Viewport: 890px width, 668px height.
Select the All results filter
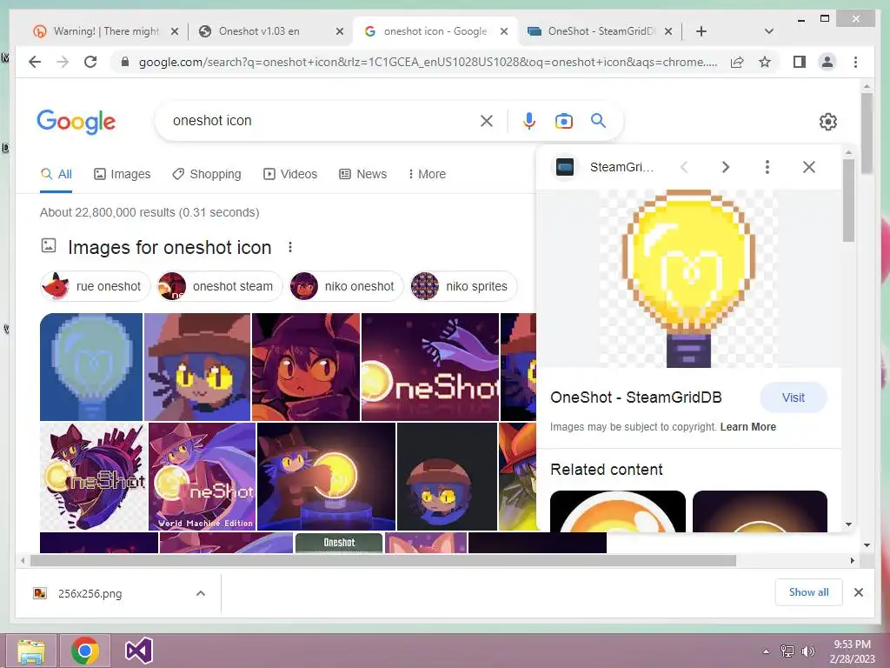coord(56,174)
